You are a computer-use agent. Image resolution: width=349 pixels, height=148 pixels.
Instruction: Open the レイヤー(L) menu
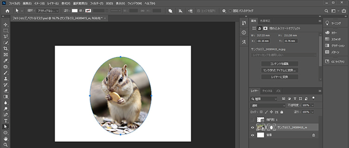click(x=53, y=4)
